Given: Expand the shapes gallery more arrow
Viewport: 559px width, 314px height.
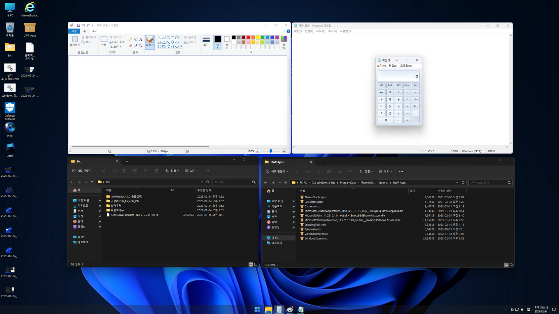Looking at the screenshot, I should [x=181, y=47].
